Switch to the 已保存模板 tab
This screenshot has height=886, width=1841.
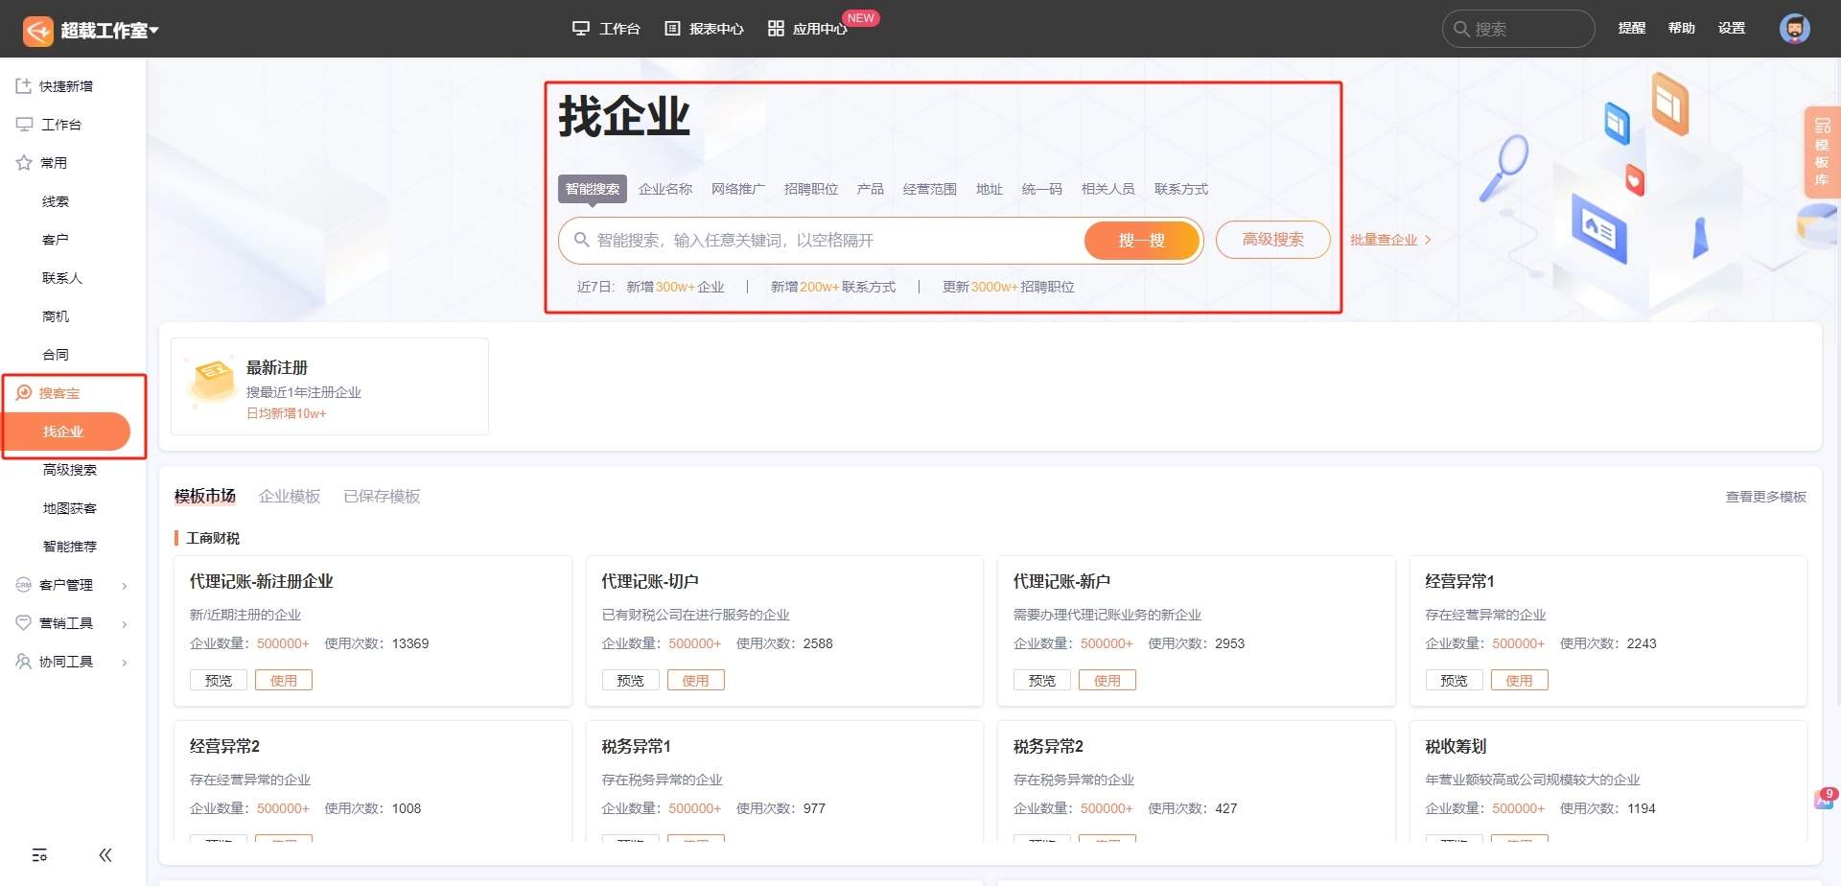381,496
